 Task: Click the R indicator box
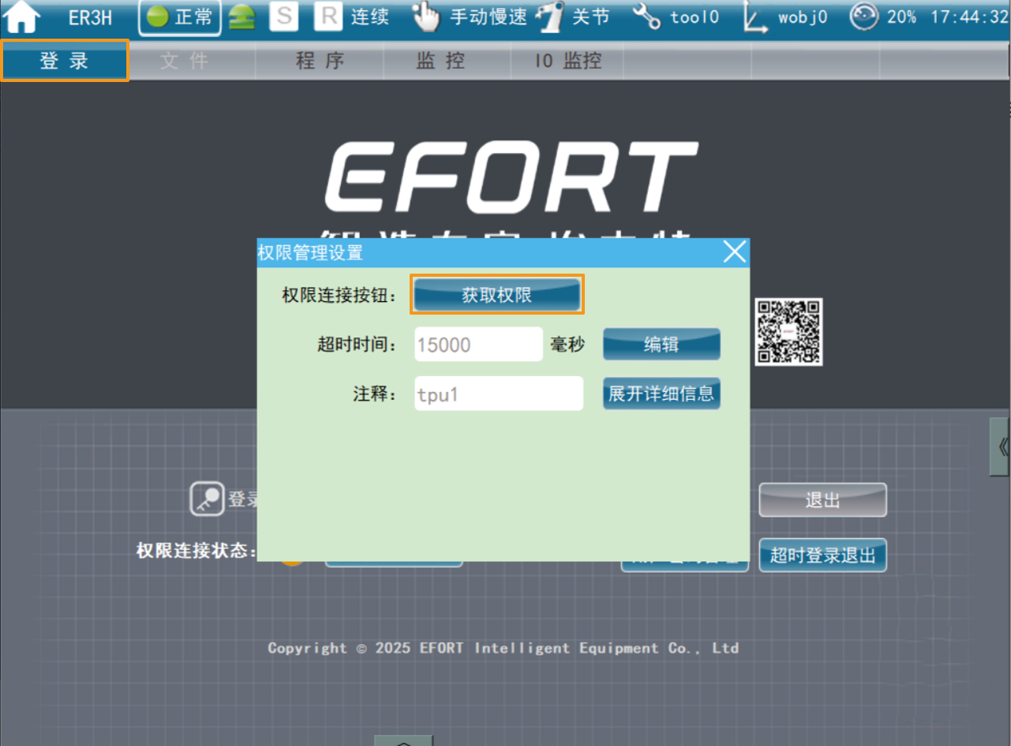point(328,17)
